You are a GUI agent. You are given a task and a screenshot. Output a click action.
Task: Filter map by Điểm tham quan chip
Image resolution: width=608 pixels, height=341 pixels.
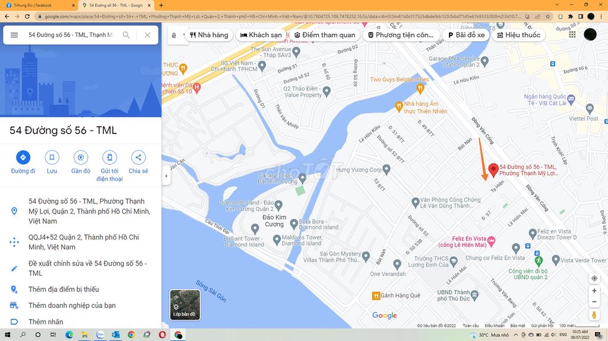(x=325, y=35)
